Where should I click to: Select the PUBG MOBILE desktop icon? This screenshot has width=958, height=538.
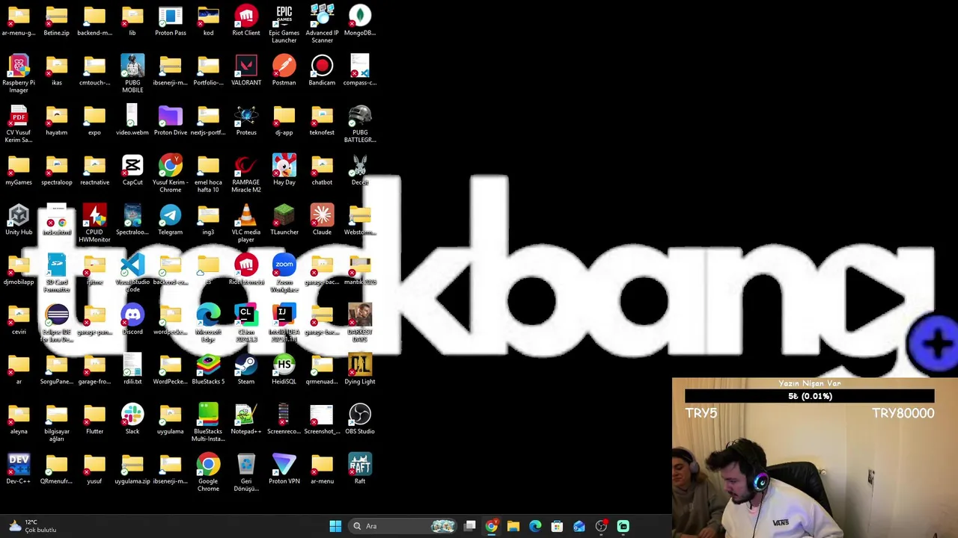132,74
